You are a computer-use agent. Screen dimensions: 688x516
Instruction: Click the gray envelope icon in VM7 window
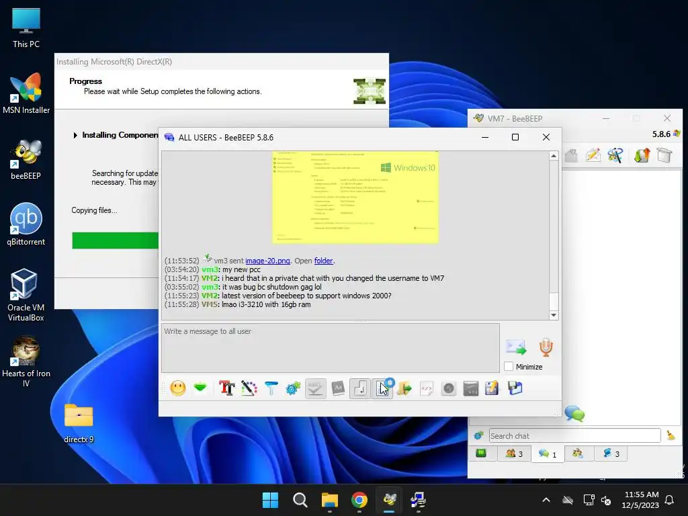[x=570, y=155]
